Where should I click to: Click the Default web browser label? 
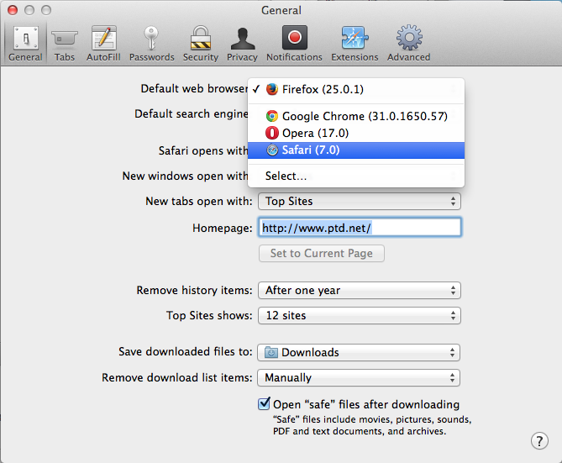pyautogui.click(x=194, y=88)
